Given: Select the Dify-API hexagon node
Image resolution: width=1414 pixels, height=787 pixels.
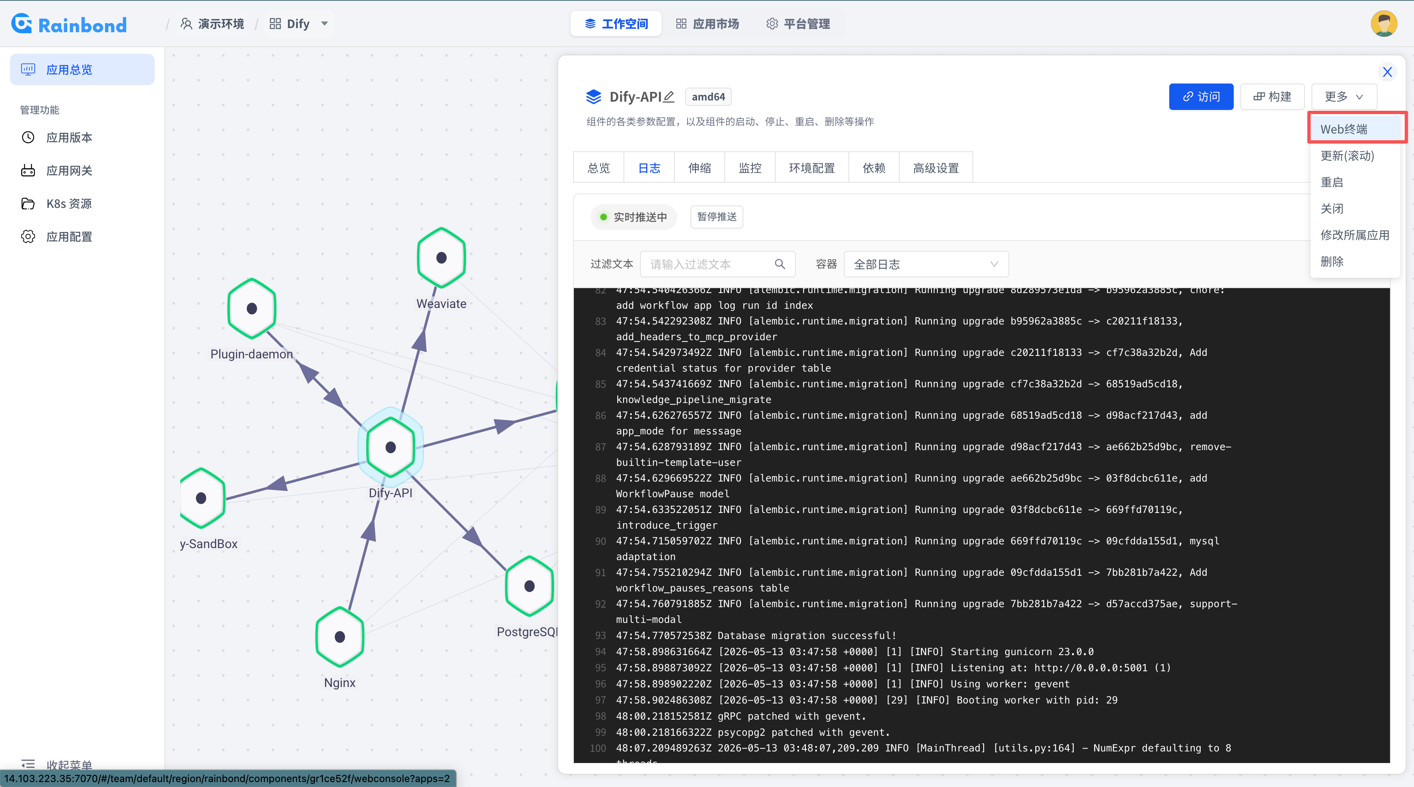Looking at the screenshot, I should tap(391, 447).
